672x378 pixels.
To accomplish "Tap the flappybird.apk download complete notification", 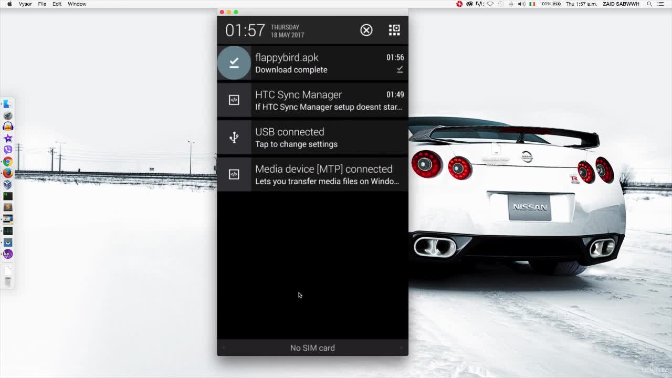I will (312, 63).
